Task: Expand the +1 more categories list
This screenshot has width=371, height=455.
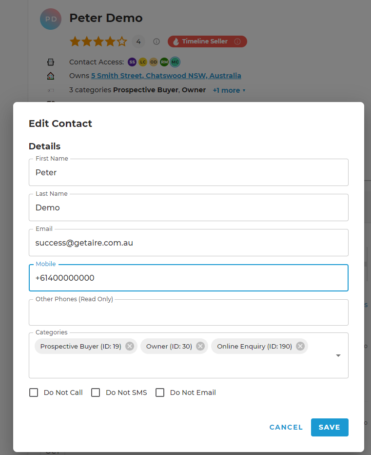Action: 229,90
